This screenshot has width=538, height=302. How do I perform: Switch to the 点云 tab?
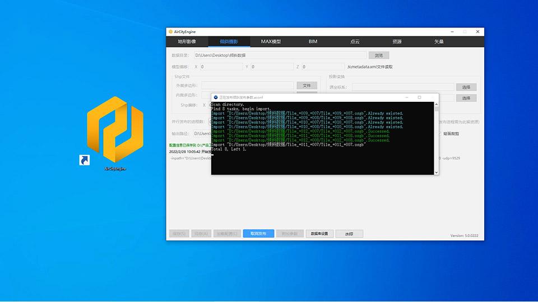point(355,41)
